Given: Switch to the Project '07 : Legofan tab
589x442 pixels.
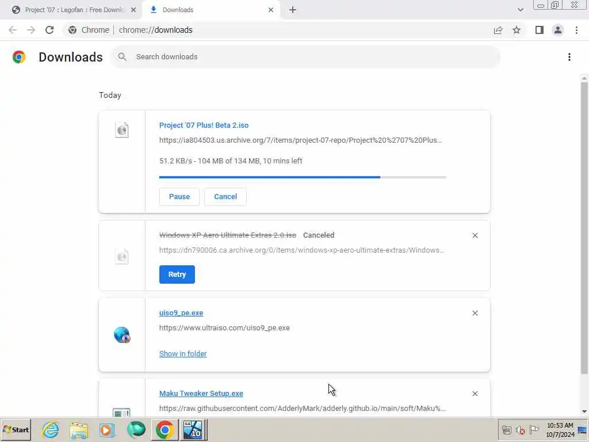Looking at the screenshot, I should [71, 10].
